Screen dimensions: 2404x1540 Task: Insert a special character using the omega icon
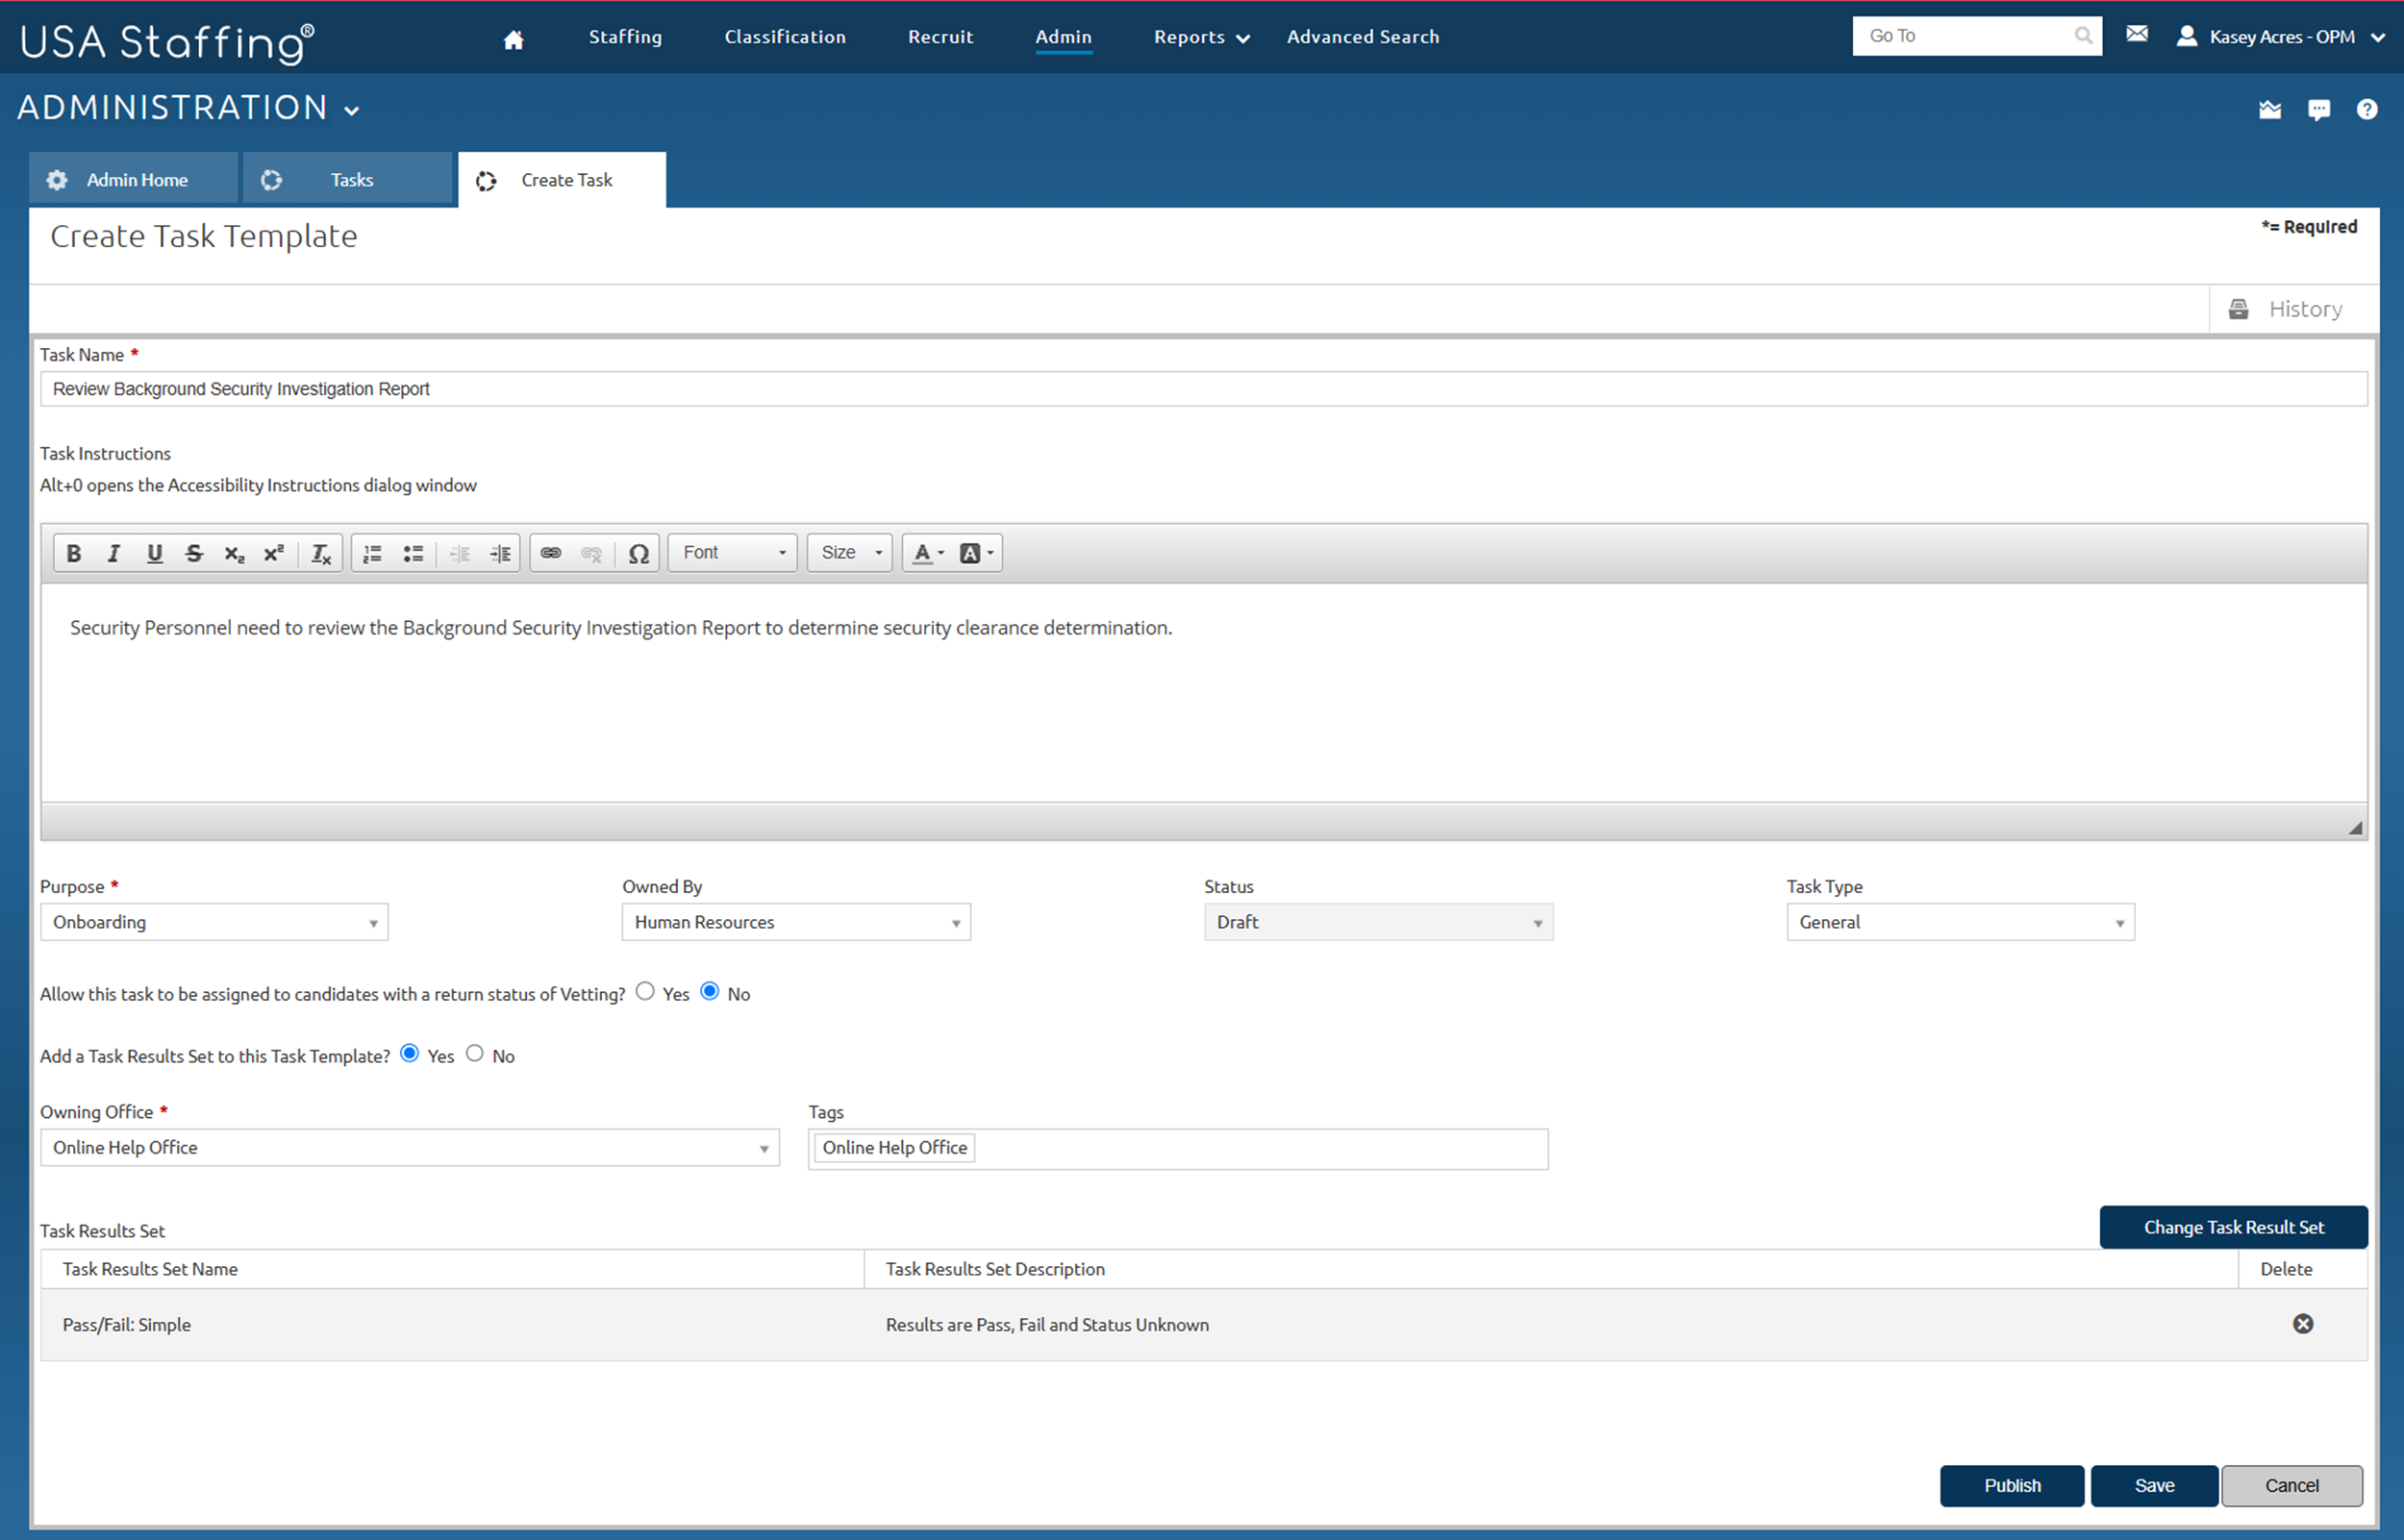point(639,552)
